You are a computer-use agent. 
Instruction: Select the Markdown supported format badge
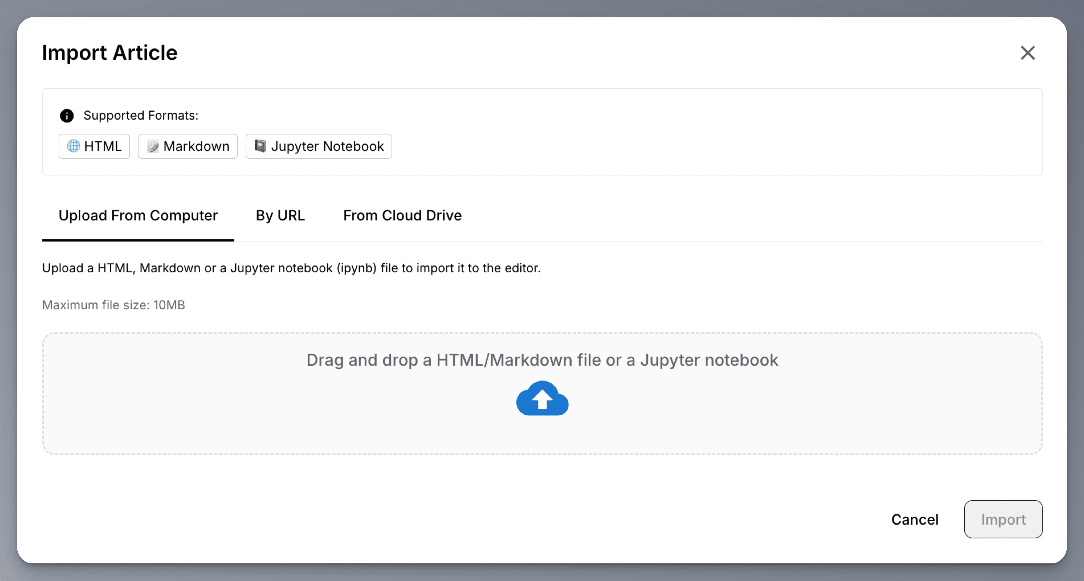187,146
